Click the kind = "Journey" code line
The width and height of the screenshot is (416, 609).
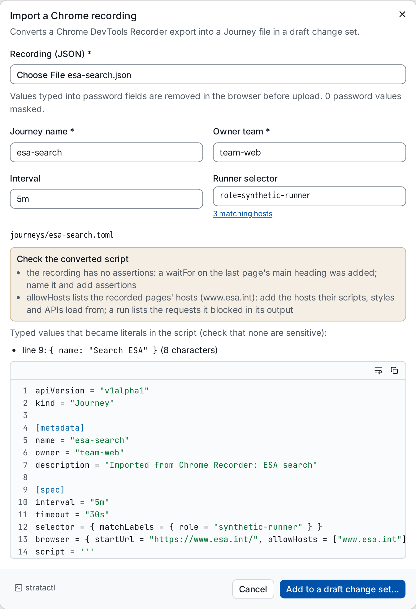75,403
